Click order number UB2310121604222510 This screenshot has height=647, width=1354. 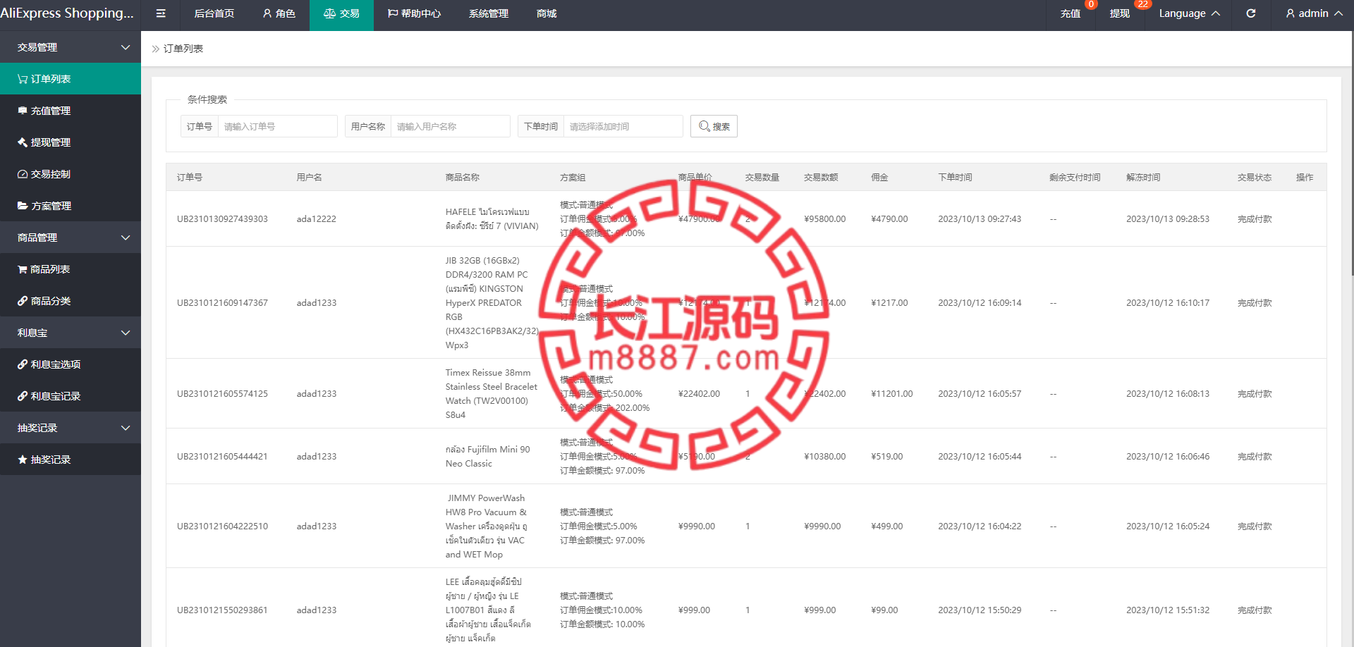pos(222,526)
